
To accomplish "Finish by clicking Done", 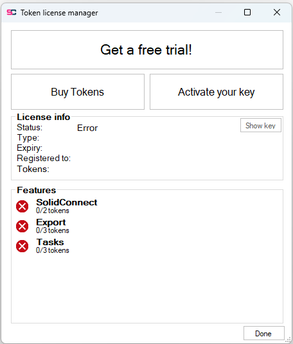I will 264,334.
